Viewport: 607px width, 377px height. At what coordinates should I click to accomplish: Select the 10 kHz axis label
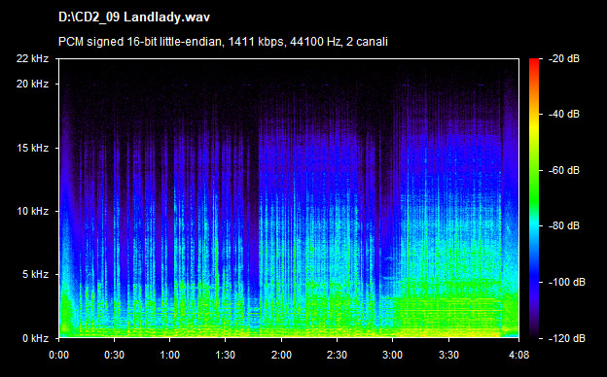point(32,211)
